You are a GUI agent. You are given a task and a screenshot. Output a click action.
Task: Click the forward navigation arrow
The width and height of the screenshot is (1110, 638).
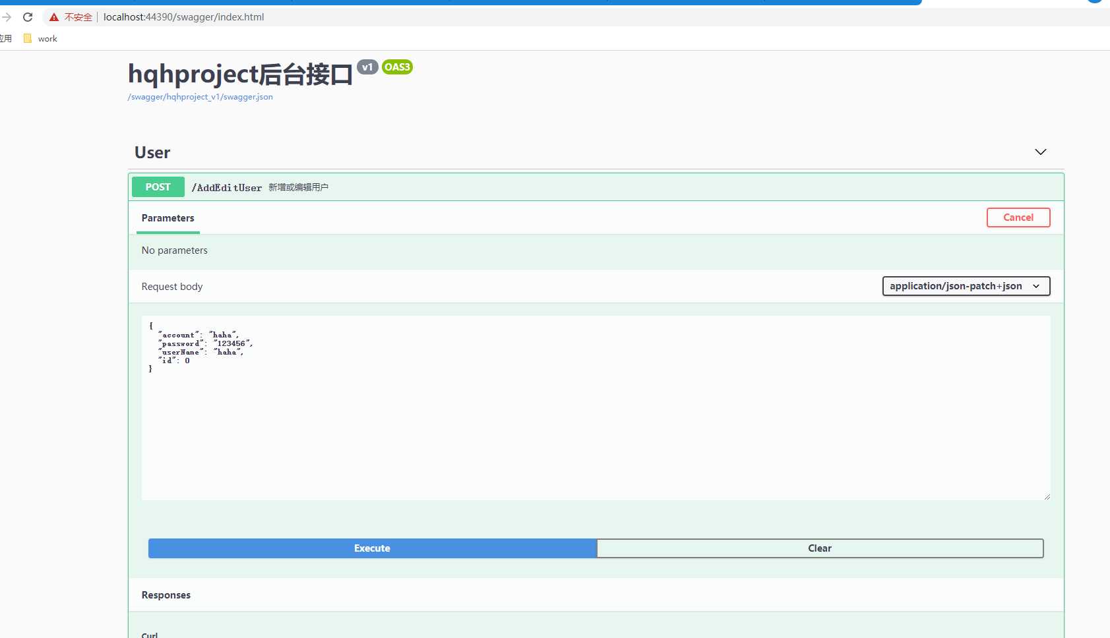pyautogui.click(x=7, y=17)
